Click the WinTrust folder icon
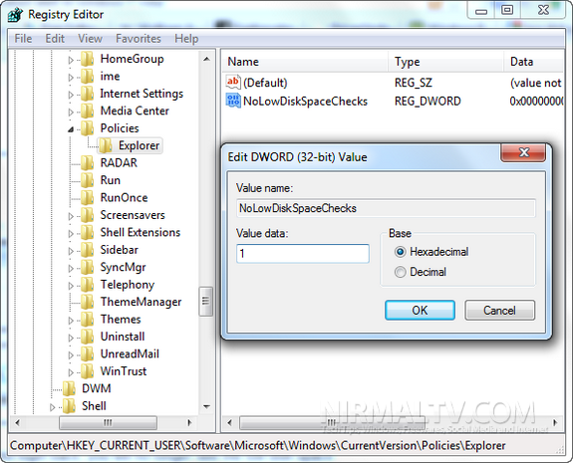The height and width of the screenshot is (463, 573). (88, 371)
